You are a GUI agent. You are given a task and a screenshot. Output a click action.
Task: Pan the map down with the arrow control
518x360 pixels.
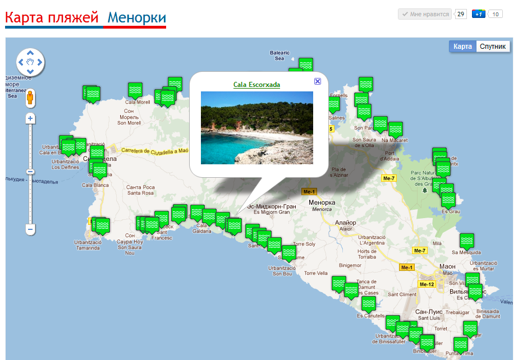tap(30, 71)
